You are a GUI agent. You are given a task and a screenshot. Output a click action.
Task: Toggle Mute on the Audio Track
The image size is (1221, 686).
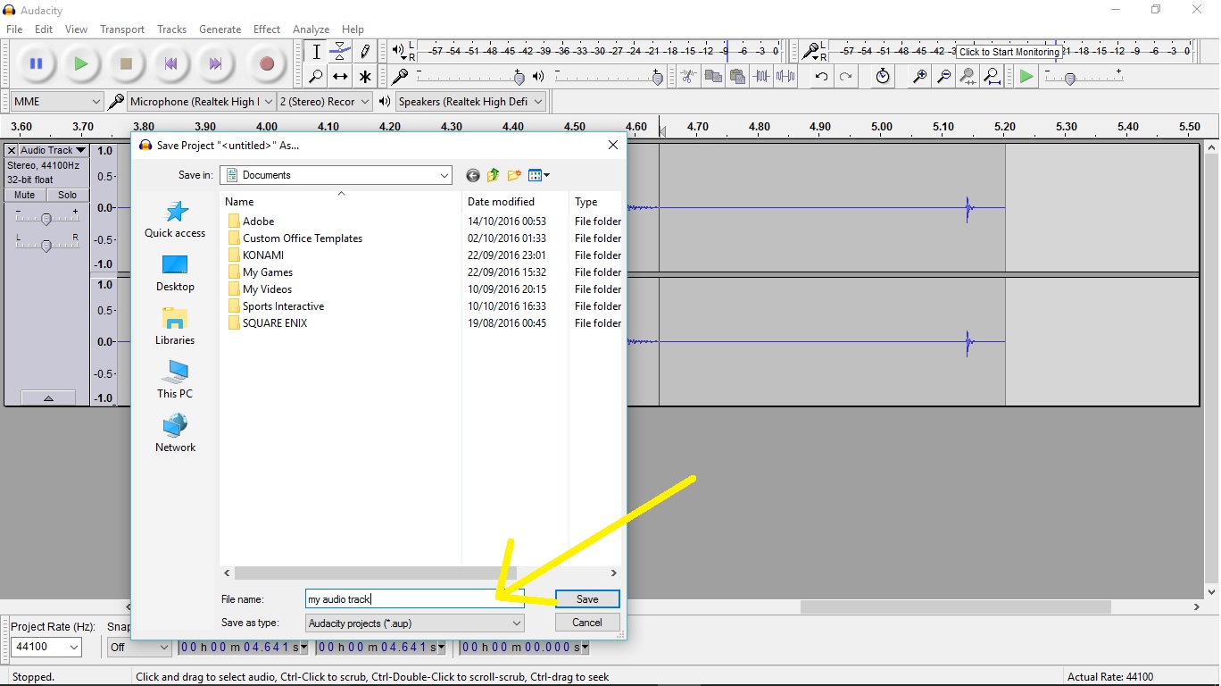(x=25, y=195)
